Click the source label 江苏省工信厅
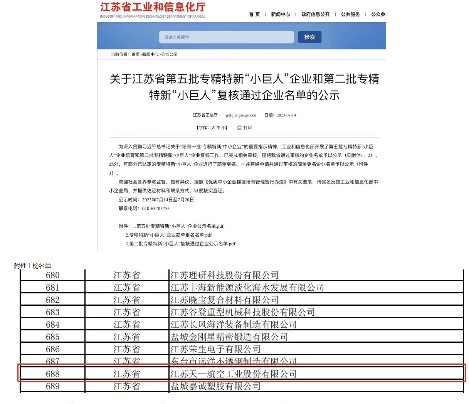The image size is (469, 404). click(x=205, y=115)
